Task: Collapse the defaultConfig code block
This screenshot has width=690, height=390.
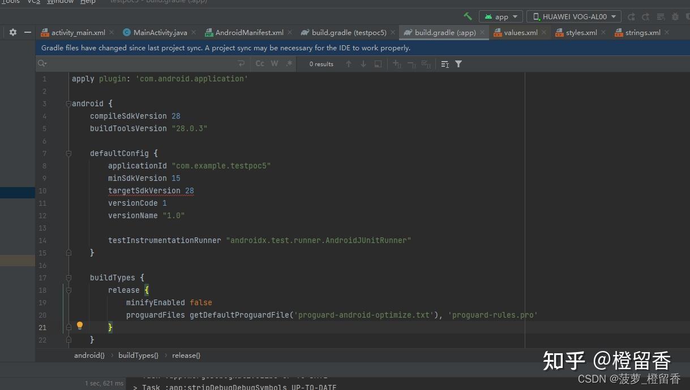Action: pos(68,153)
